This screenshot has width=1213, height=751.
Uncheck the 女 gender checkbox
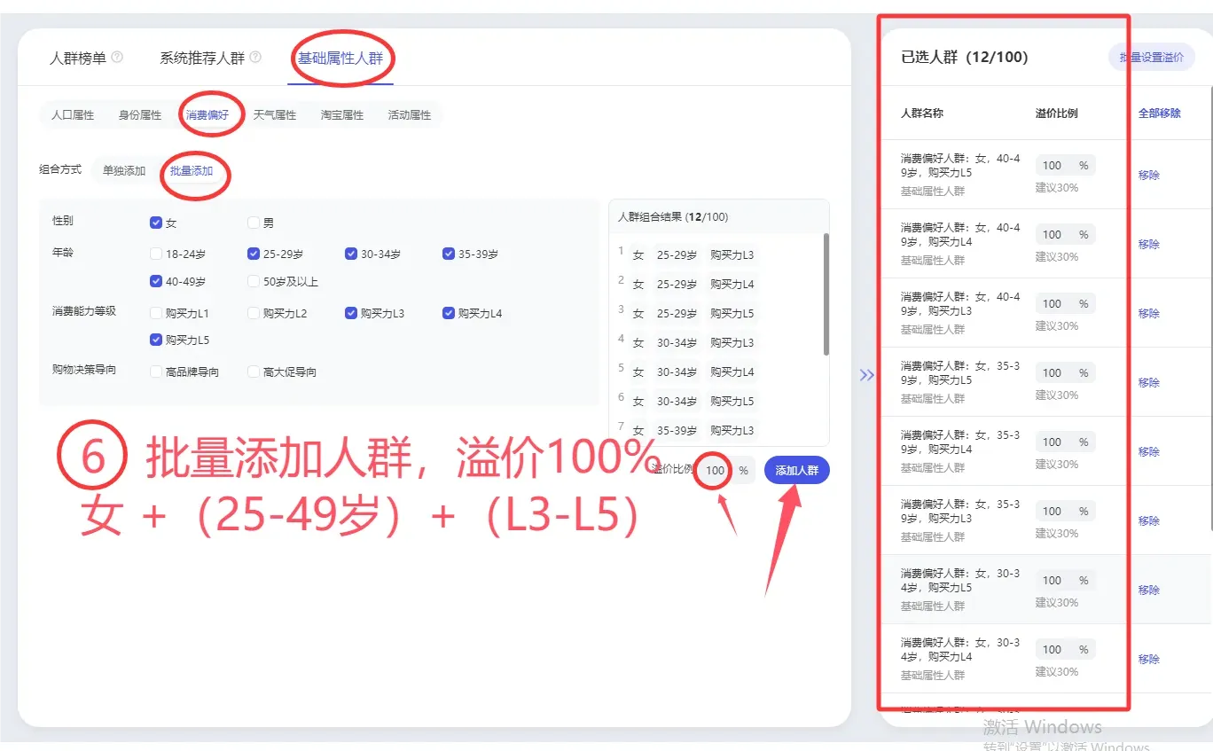point(155,223)
